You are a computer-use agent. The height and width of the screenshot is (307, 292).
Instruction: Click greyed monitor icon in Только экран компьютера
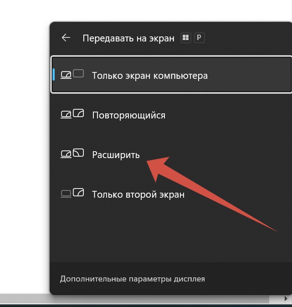[x=78, y=73]
